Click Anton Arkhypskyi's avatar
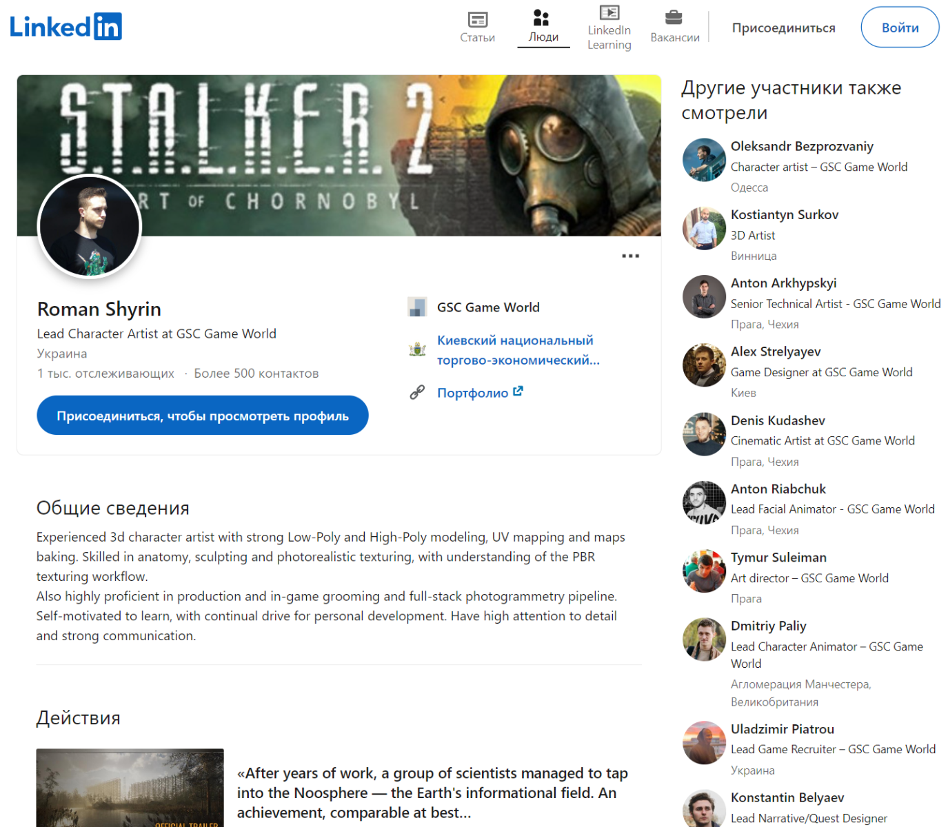This screenshot has height=827, width=948. coord(704,296)
